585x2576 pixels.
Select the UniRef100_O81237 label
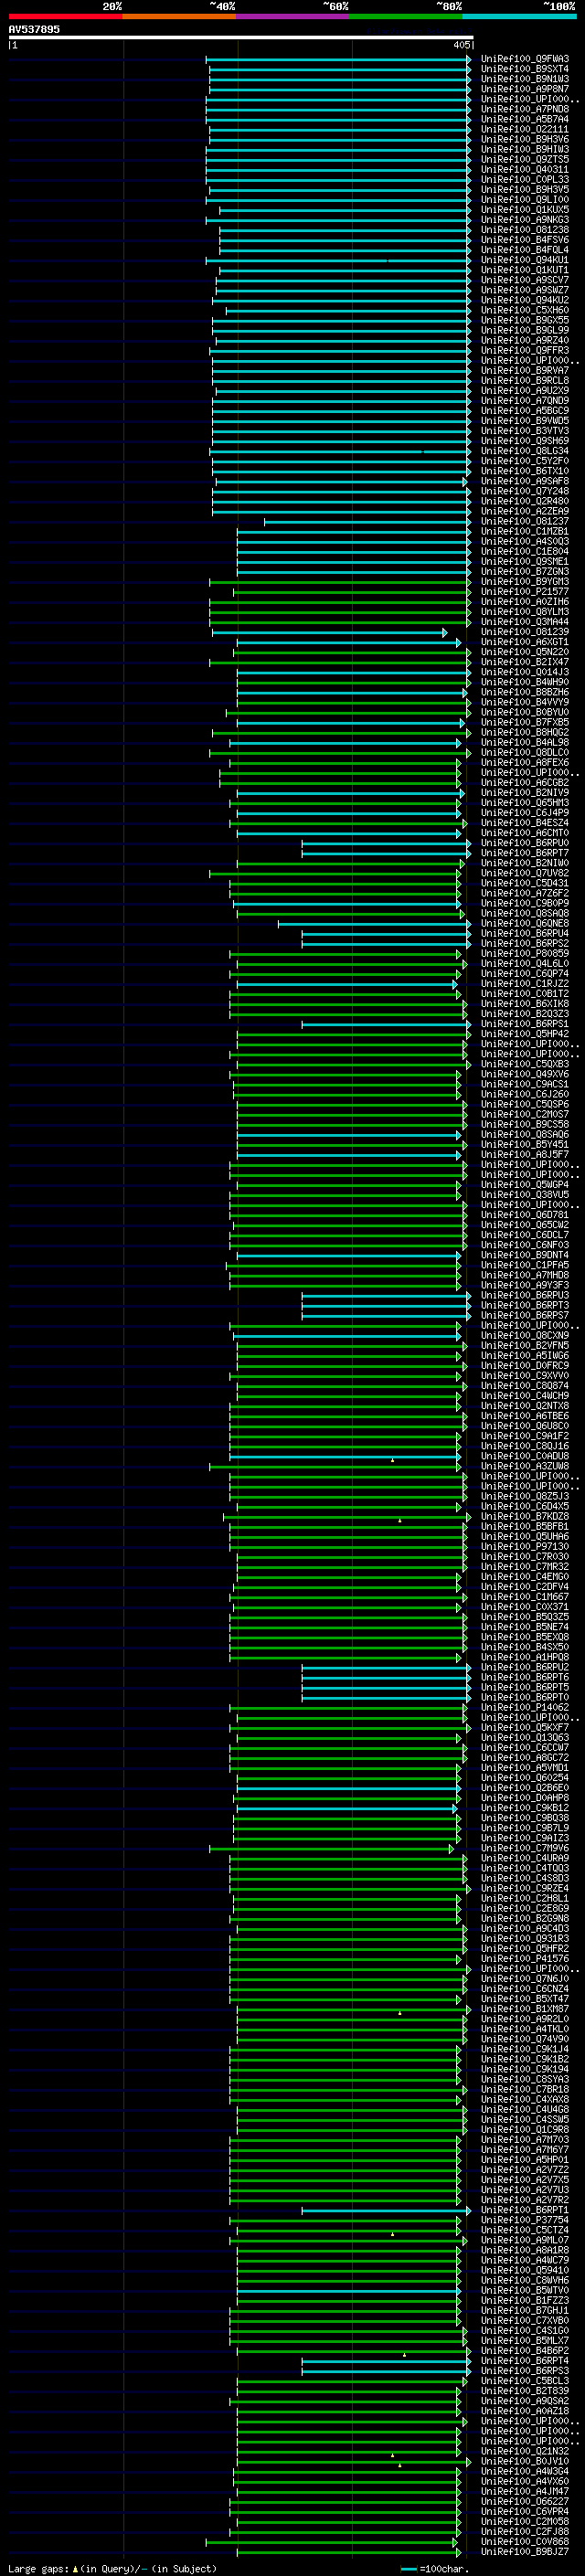pyautogui.click(x=525, y=521)
